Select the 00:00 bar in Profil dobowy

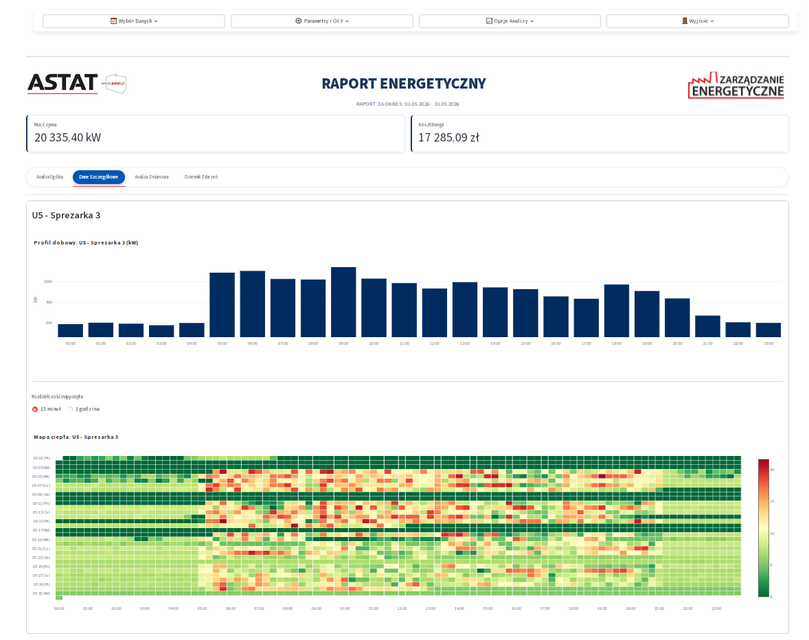[x=71, y=330]
